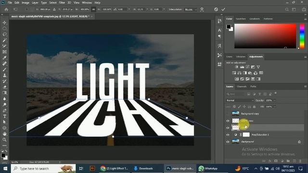Select the Pen tool

click(4, 111)
